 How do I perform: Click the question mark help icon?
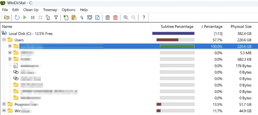pos(144,17)
